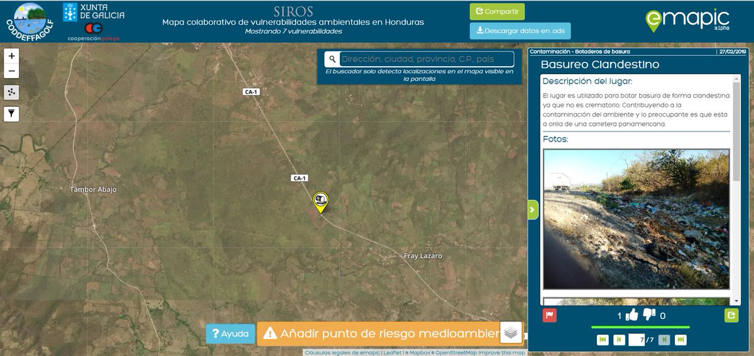The width and height of the screenshot is (754, 356).
Task: Click the 27/02/2019 date text
Action: click(731, 52)
